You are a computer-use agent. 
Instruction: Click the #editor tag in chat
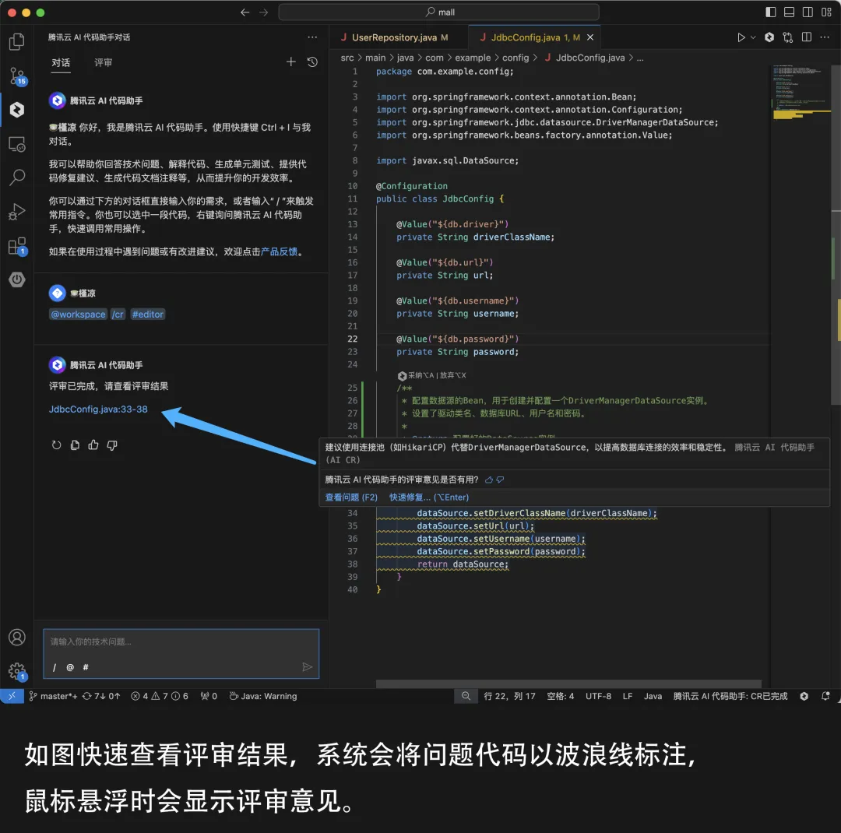coord(147,315)
